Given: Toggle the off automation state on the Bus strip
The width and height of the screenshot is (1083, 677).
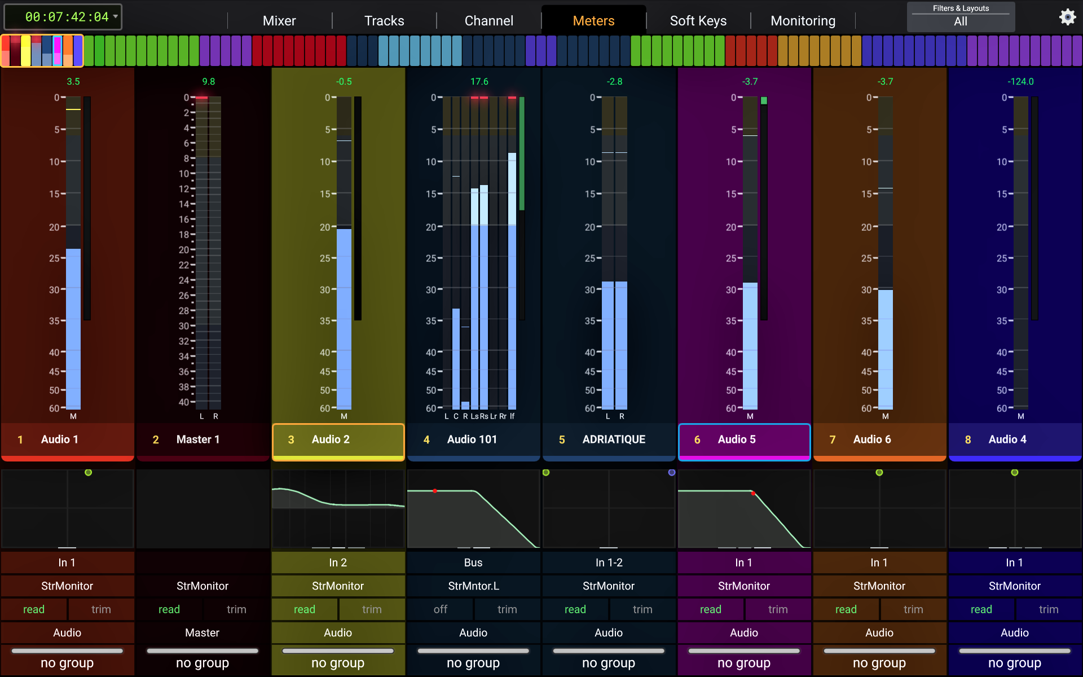Looking at the screenshot, I should 439,609.
